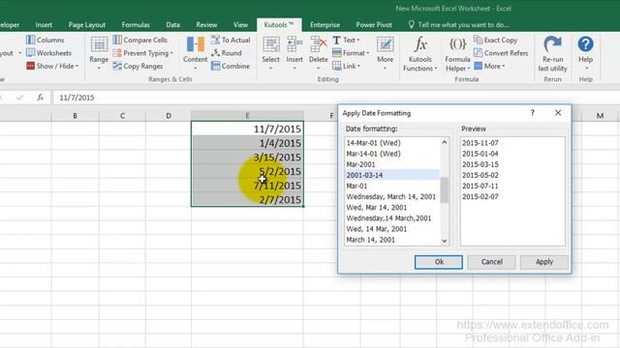Open the Formula Helper tool
Viewport: 620px width, 348px height.
pyautogui.click(x=457, y=54)
